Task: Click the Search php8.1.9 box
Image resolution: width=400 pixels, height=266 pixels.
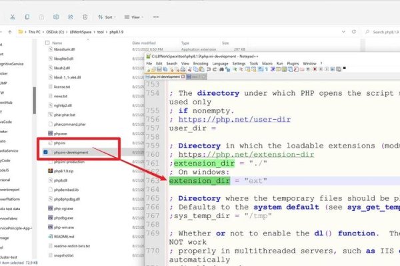Action: coord(382,32)
